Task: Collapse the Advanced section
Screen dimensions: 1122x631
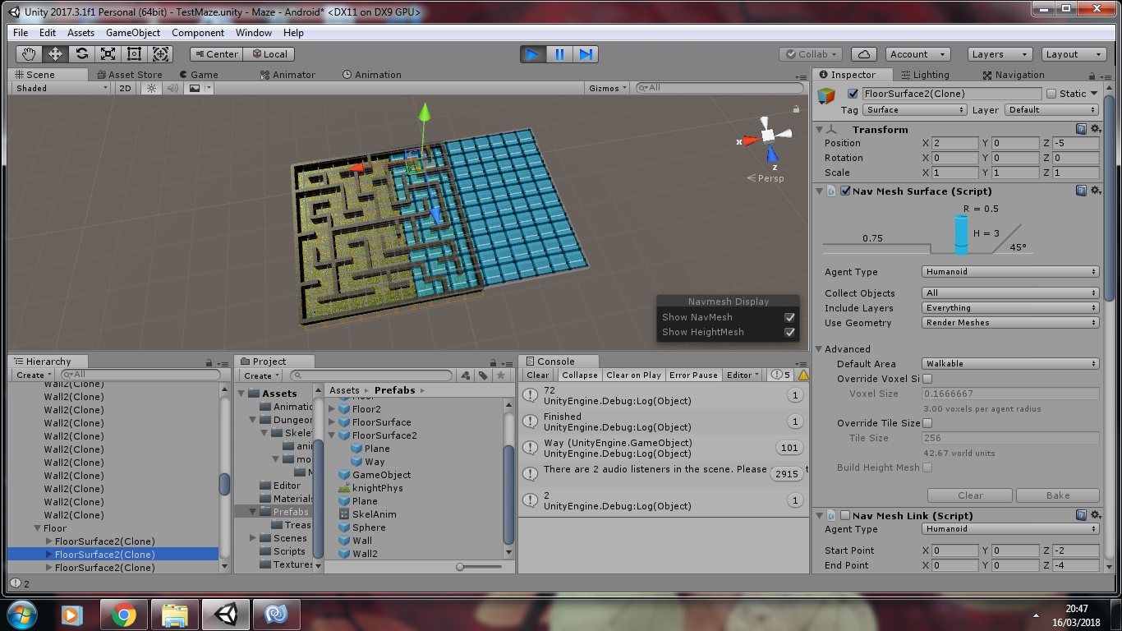Action: [x=819, y=349]
